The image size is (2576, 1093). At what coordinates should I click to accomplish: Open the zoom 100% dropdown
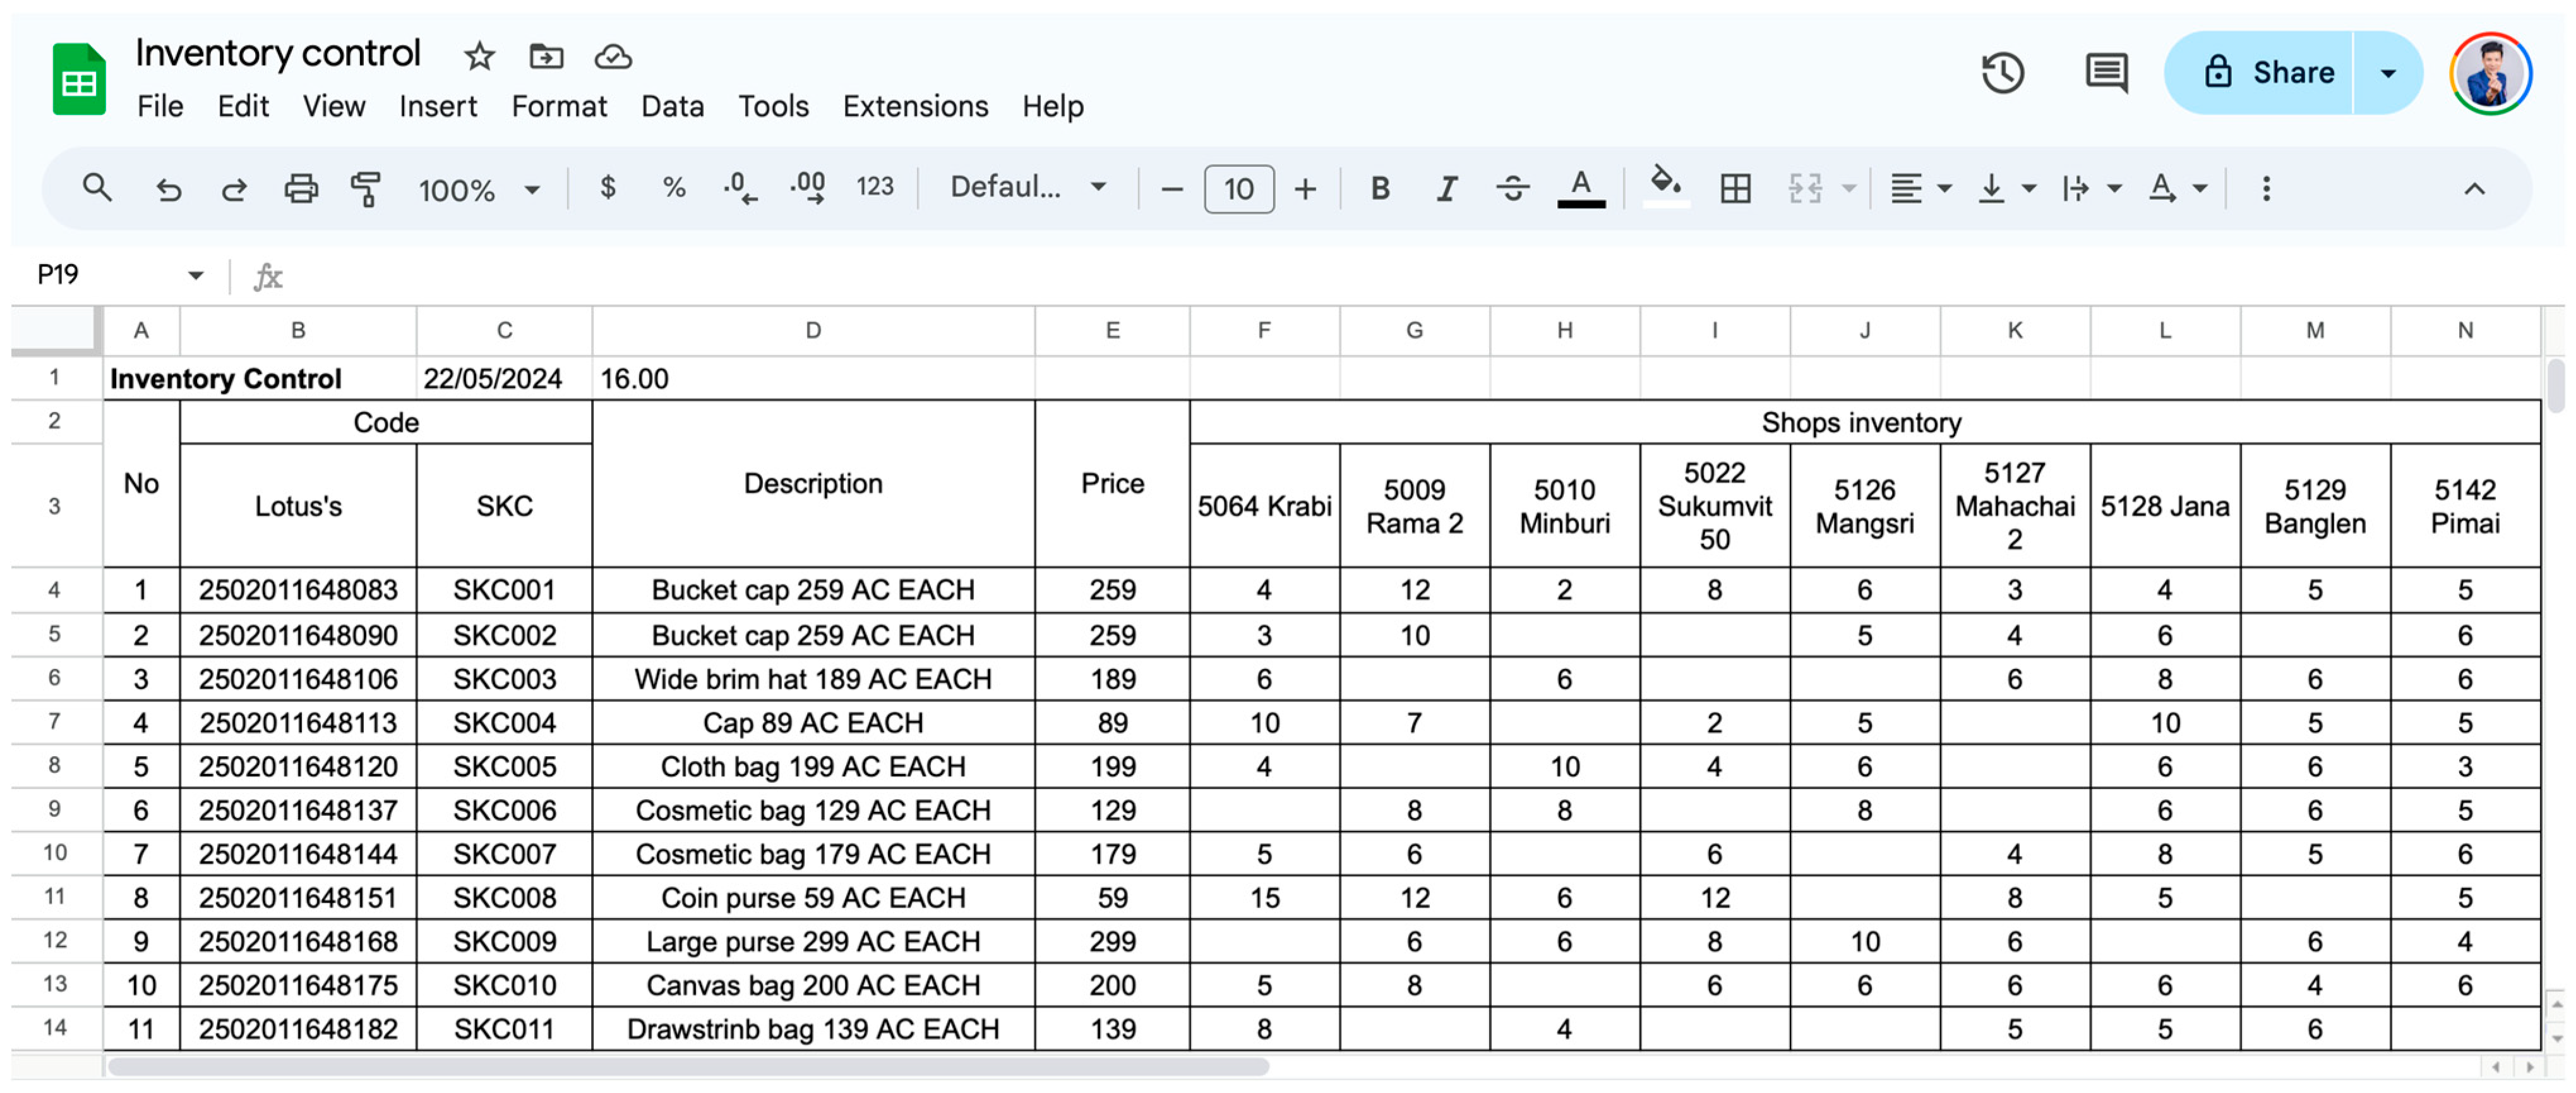(479, 189)
